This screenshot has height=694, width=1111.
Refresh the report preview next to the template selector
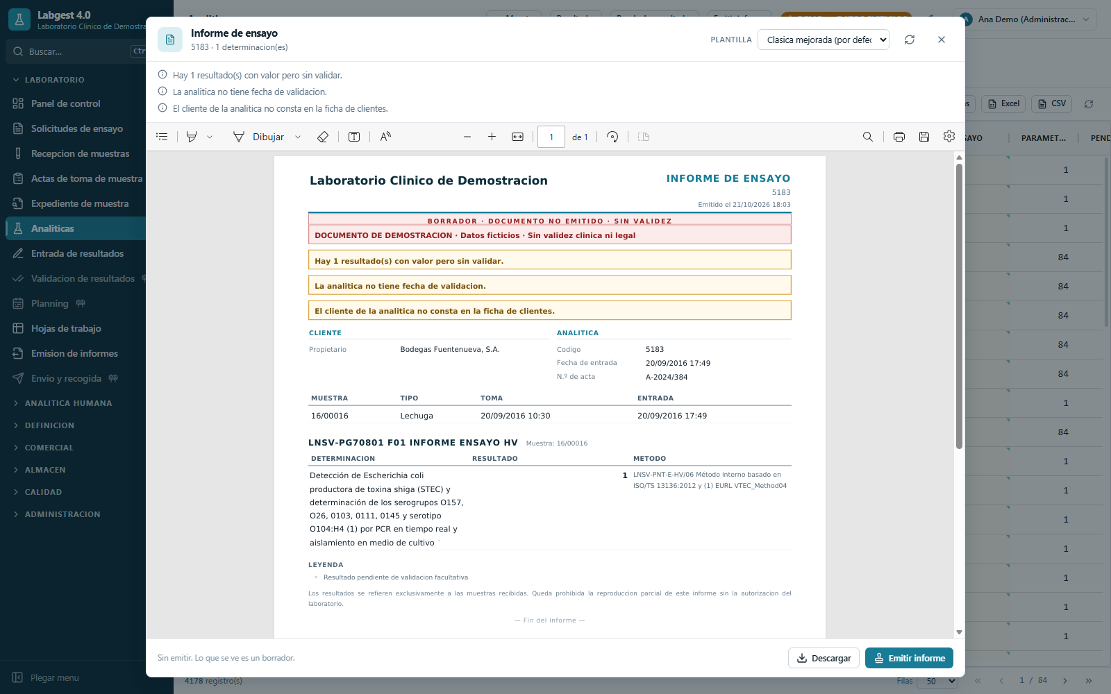(x=910, y=40)
